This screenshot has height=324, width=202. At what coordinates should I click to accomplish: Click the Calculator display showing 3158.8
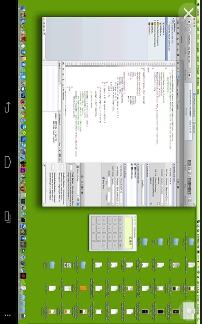128,232
